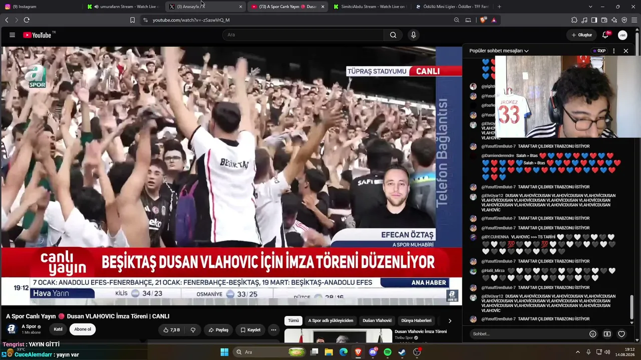Open the browser extensions puzzle icon

(574, 20)
